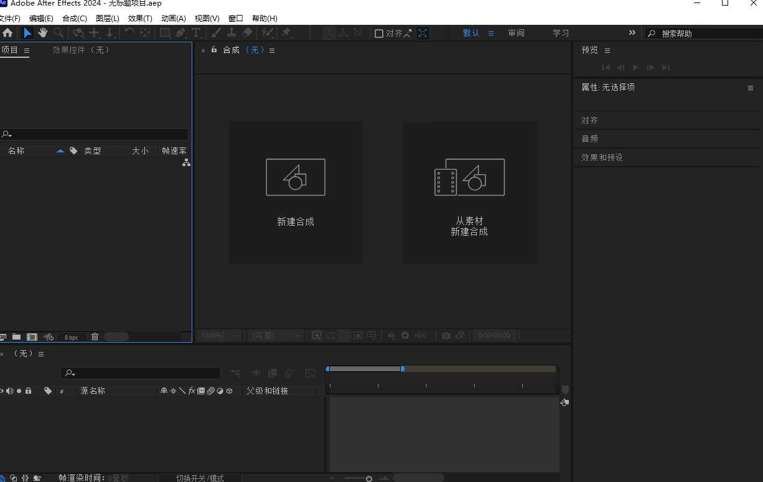Select the Pen tool
Screen dimensions: 763x482
pyautogui.click(x=180, y=33)
